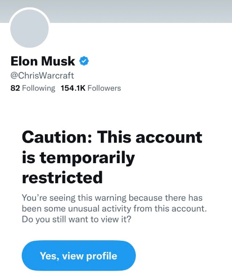Click the Elon Musk display name
Screen dimensions: 232x280
[x=43, y=61]
